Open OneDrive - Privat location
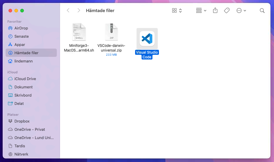Image resolution: width=274 pixels, height=162 pixels. tap(31, 129)
